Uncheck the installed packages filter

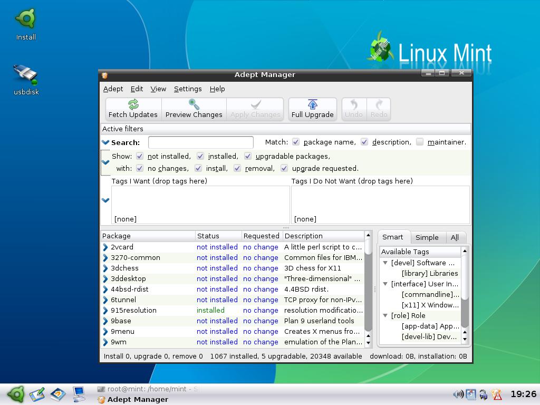[x=200, y=156]
